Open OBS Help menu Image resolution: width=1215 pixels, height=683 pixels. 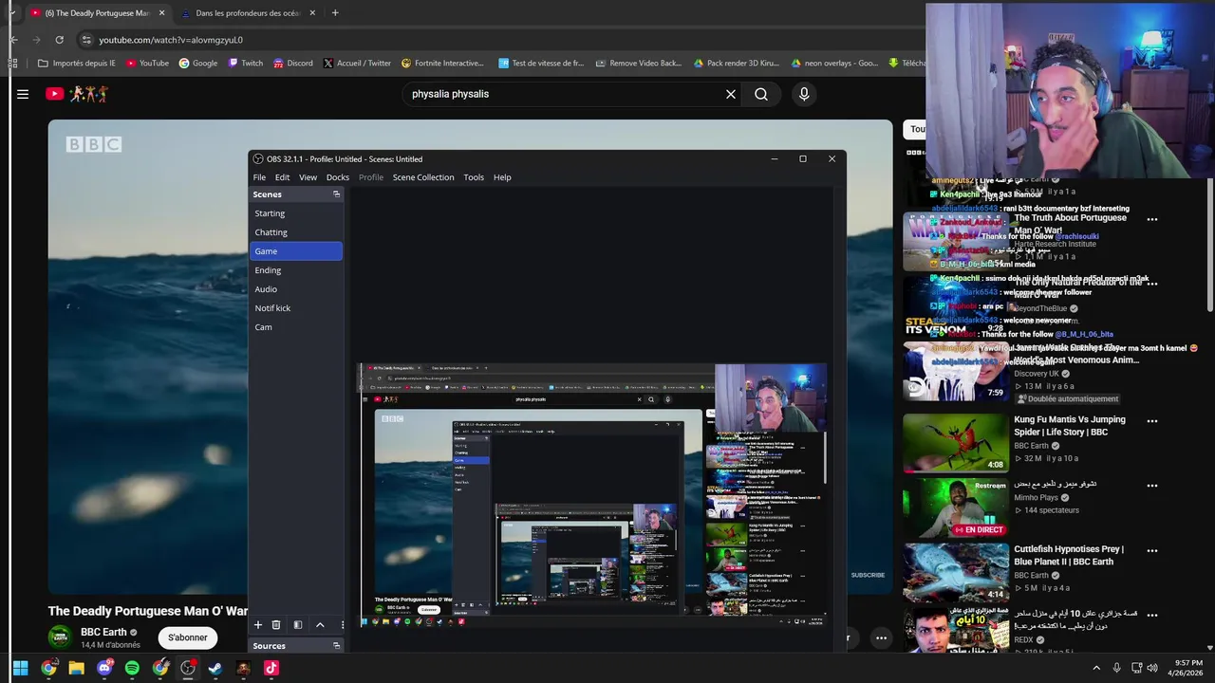(502, 177)
